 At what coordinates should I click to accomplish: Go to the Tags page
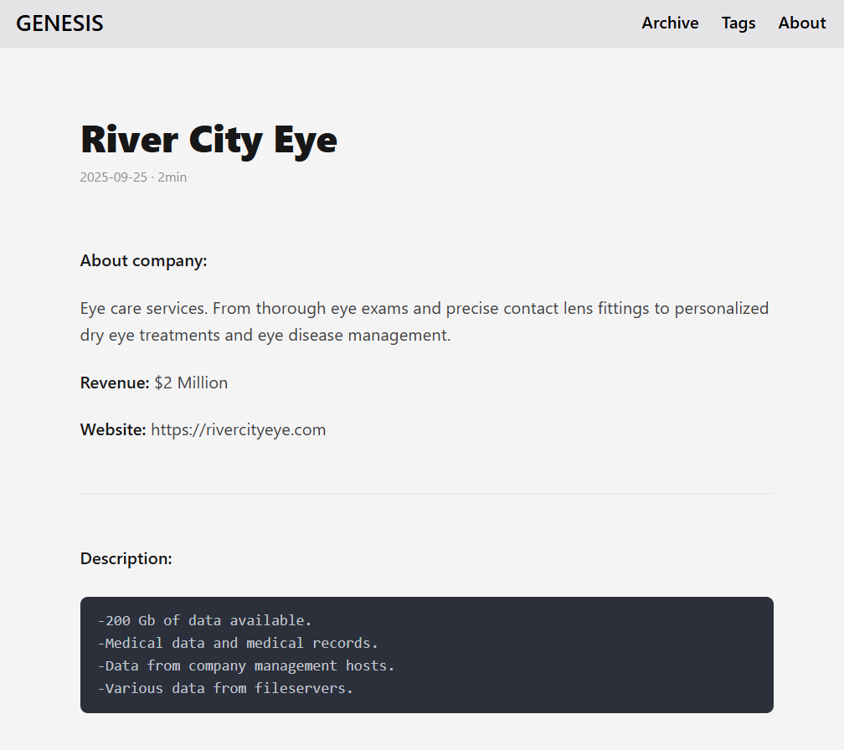click(x=738, y=23)
